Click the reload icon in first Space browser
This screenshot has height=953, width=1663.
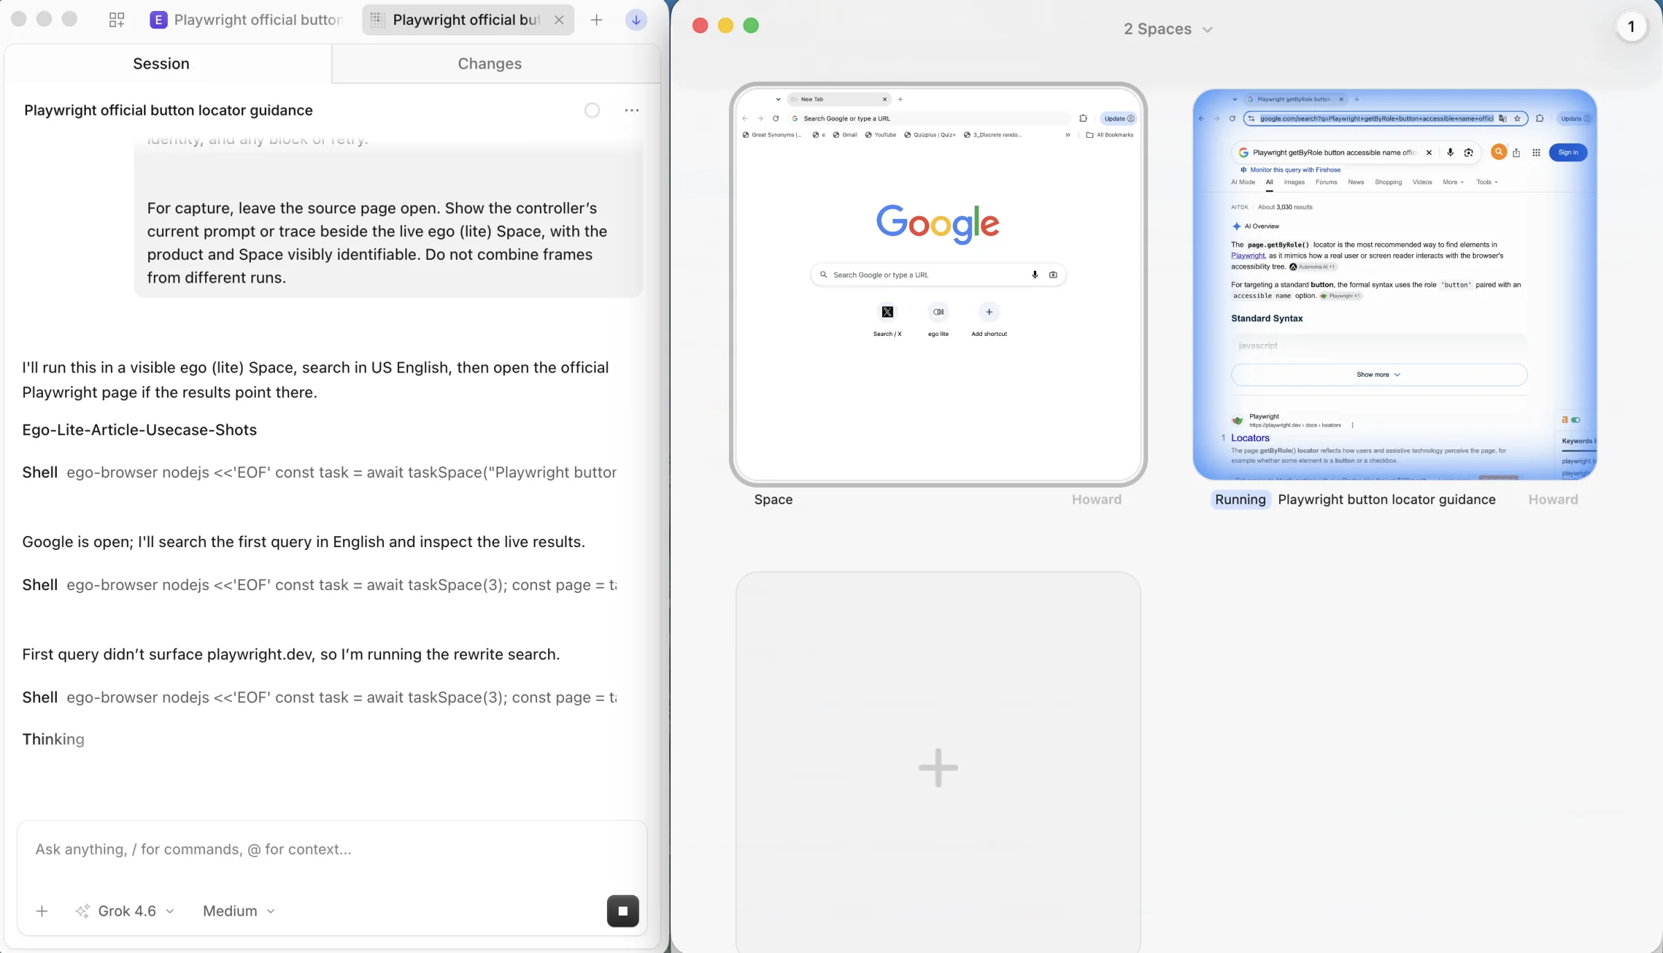(776, 118)
